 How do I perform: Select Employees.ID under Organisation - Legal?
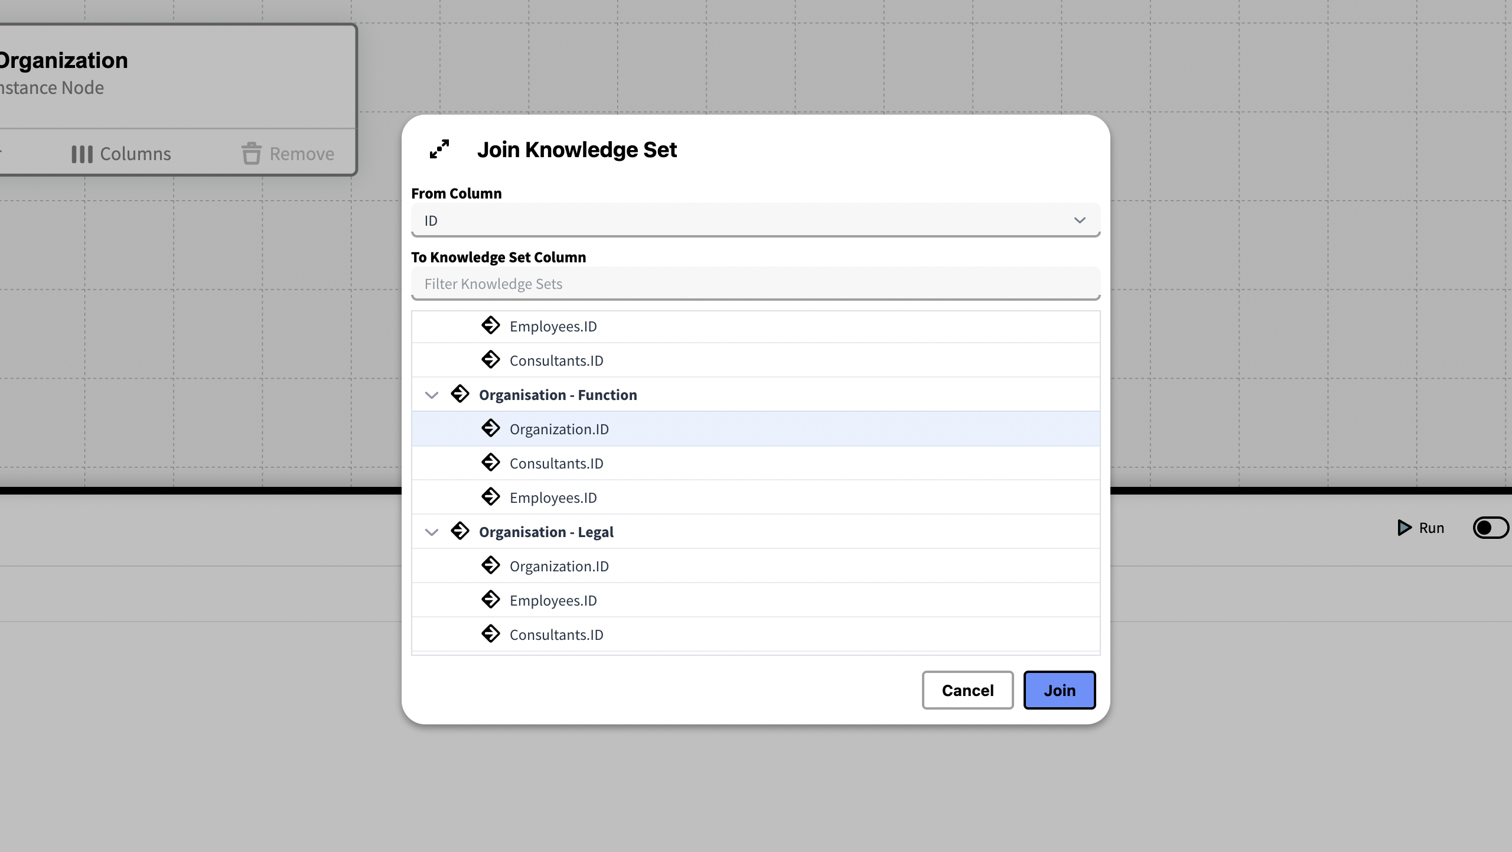[x=553, y=600]
